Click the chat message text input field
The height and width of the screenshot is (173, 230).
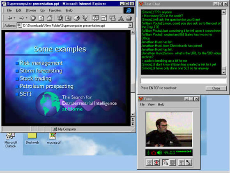click(x=184, y=81)
